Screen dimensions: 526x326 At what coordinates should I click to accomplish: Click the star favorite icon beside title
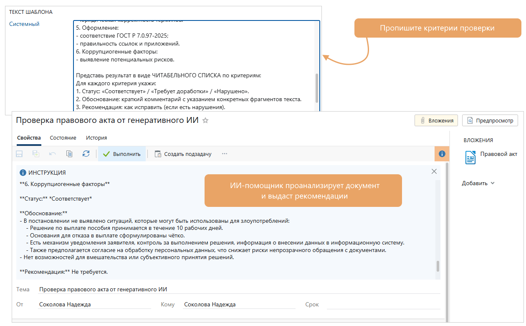tap(205, 120)
